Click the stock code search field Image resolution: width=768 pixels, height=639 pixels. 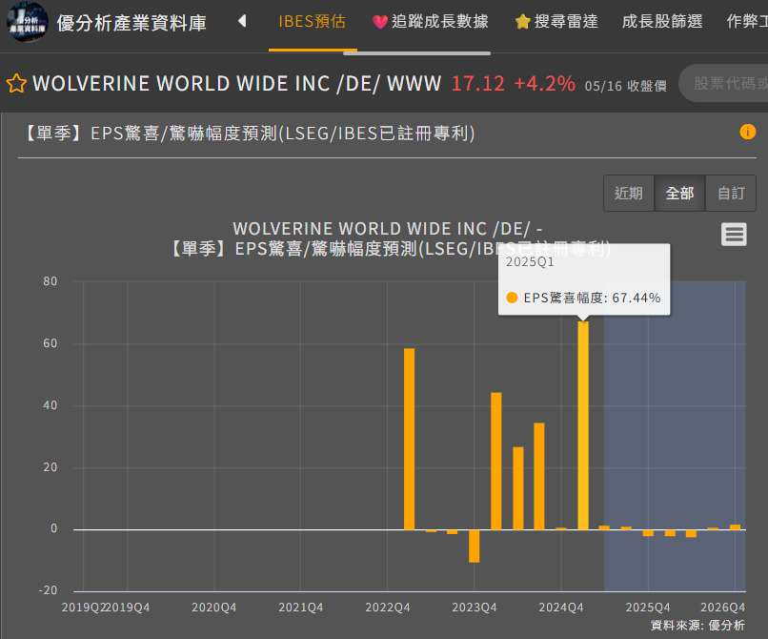724,83
